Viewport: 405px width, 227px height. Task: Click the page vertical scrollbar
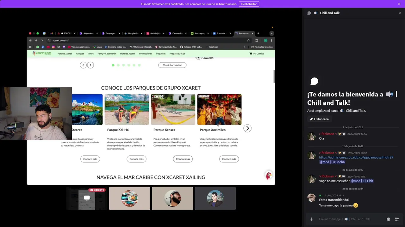(x=274, y=77)
